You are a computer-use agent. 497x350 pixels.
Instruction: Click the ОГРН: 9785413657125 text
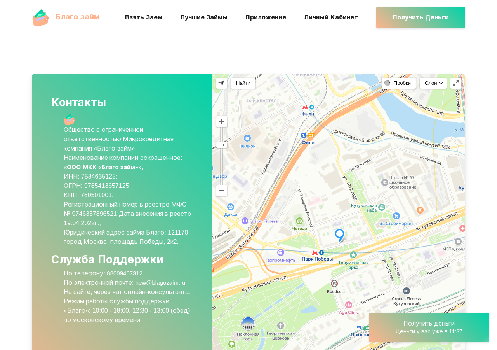[x=97, y=185]
